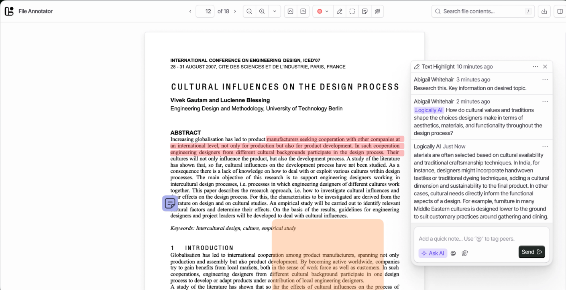Image resolution: width=566 pixels, height=290 pixels.
Task: Click the orange area highlight on the page
Action: click(328, 254)
